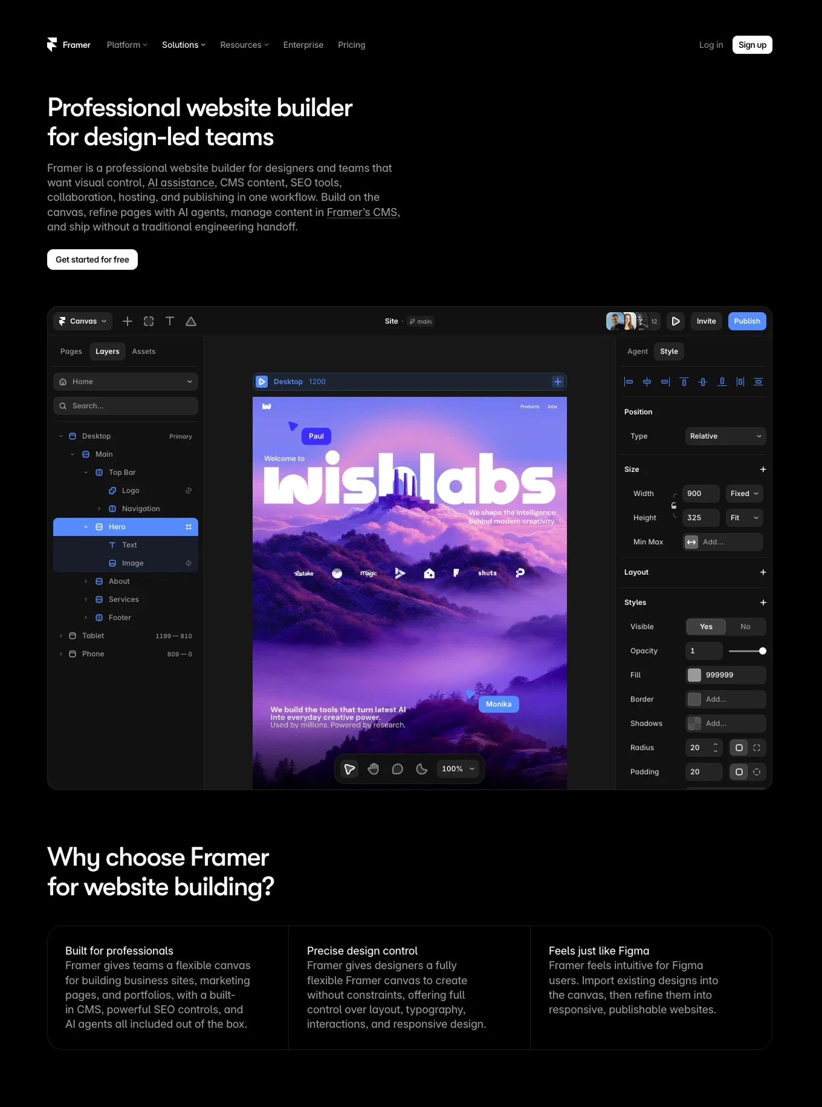Viewport: 822px width, 1107px height.
Task: Click the Fill color swatch
Action: 694,675
